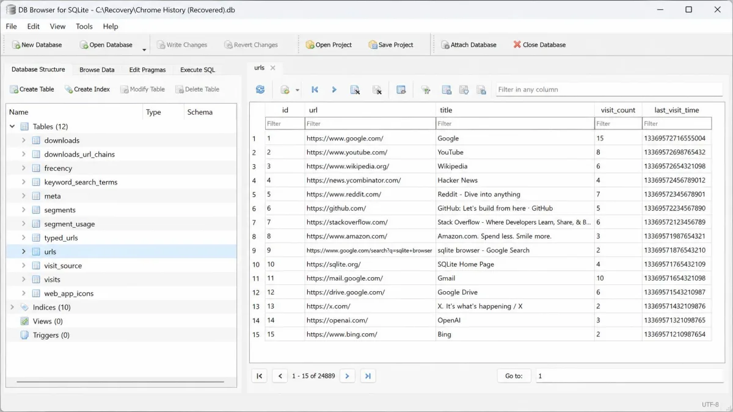Expand the typed_urls table node
The height and width of the screenshot is (412, 733).
click(x=24, y=237)
